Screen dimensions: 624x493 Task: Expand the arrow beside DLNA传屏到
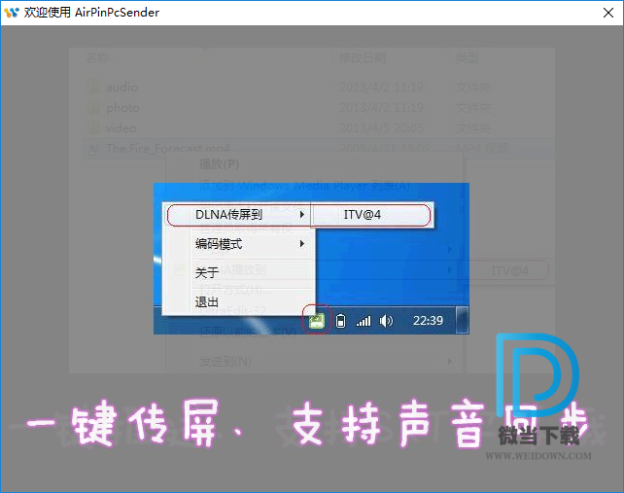coord(302,215)
